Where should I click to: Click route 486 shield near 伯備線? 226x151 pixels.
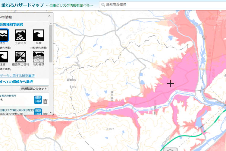pos(204,37)
